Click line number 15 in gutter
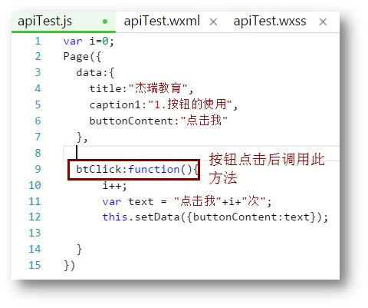This screenshot has width=368, height=308. [34, 265]
